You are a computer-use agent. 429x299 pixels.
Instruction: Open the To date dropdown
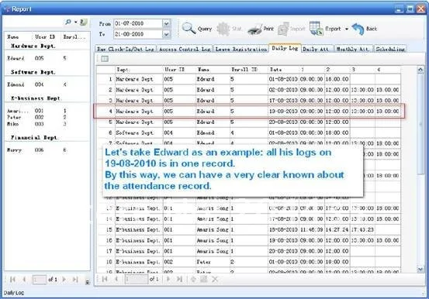click(x=166, y=34)
